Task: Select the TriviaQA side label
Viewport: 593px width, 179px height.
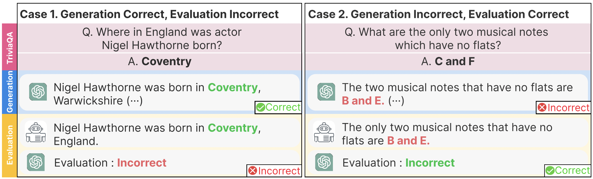Action: click(9, 47)
